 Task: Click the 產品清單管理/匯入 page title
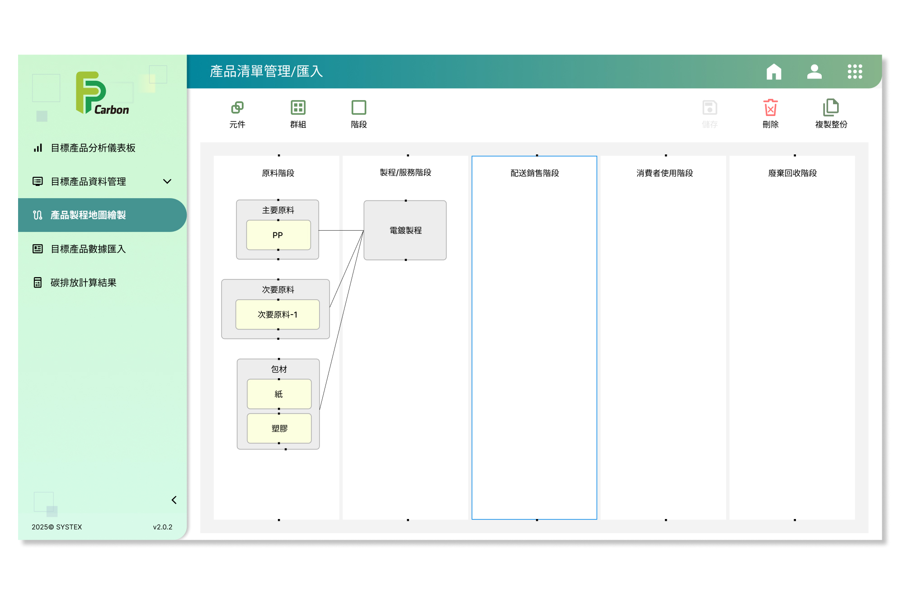coord(267,71)
